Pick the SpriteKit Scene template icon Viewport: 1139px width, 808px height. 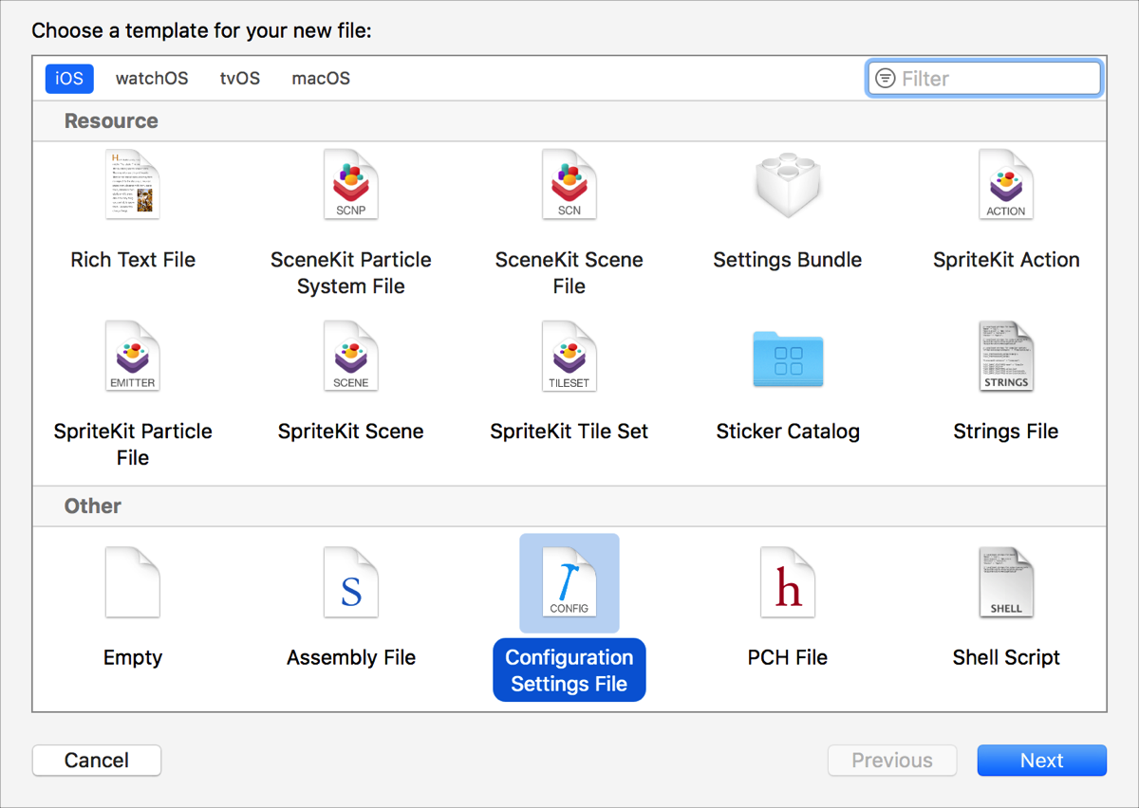tap(351, 356)
